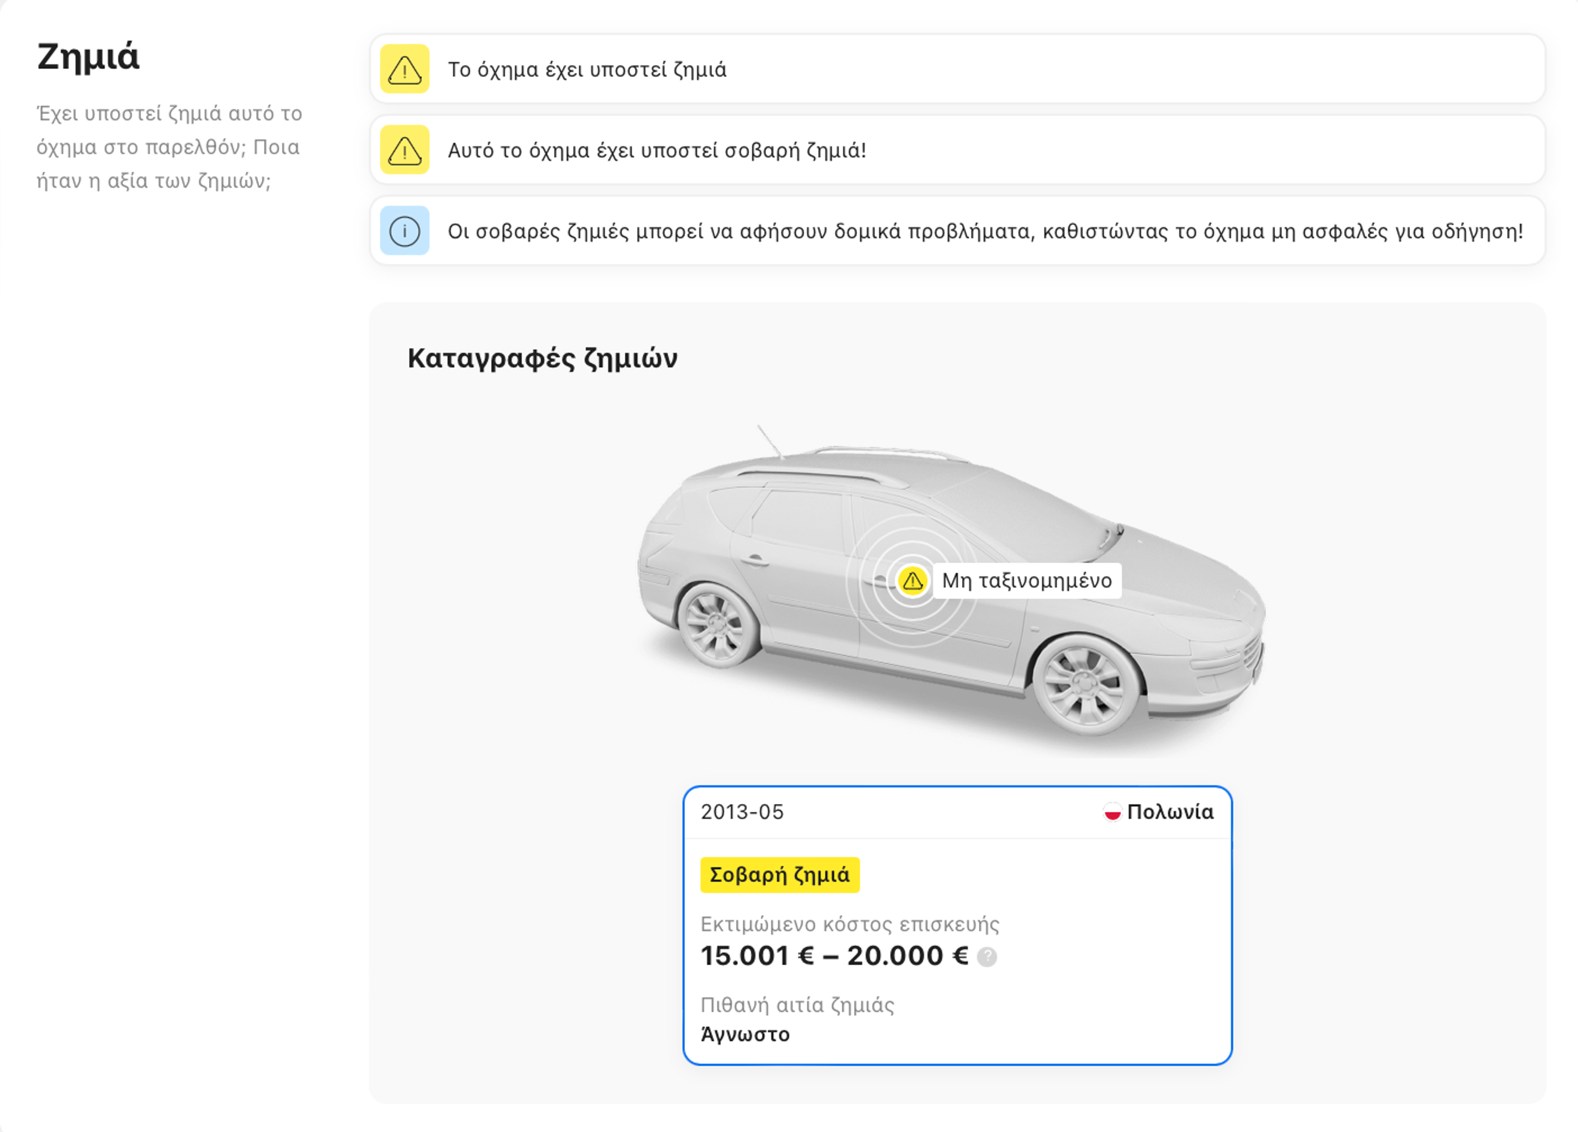Image resolution: width=1578 pixels, height=1132 pixels.
Task: Click the 'Ζημιά' section title
Action: [x=88, y=56]
